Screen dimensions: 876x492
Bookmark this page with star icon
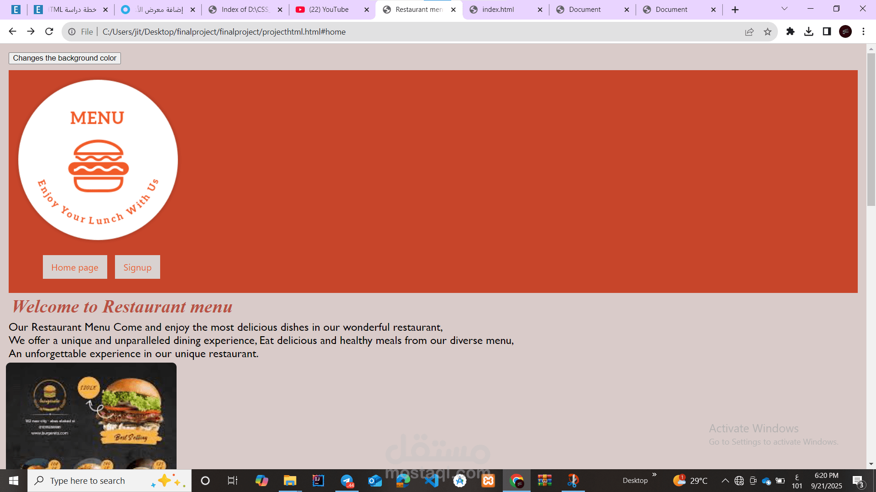click(767, 31)
